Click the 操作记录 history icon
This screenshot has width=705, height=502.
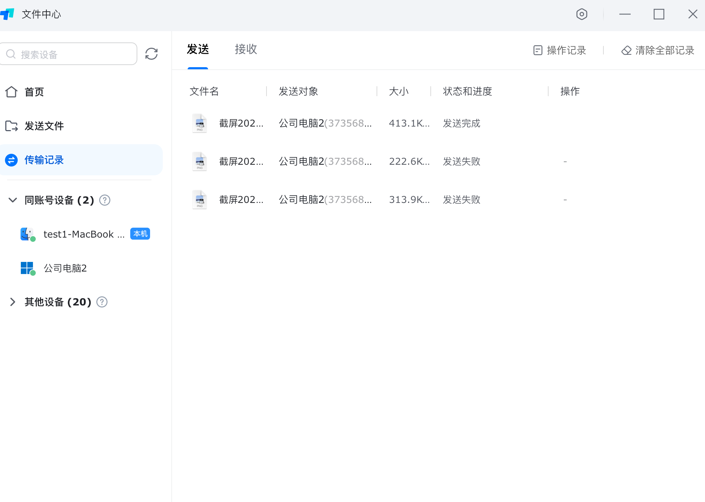point(537,50)
